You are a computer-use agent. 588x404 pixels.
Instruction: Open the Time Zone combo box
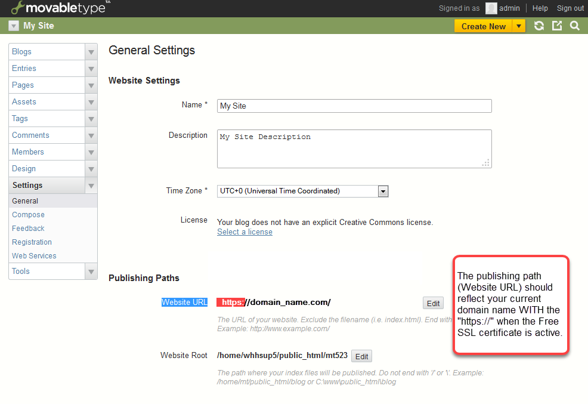point(303,191)
